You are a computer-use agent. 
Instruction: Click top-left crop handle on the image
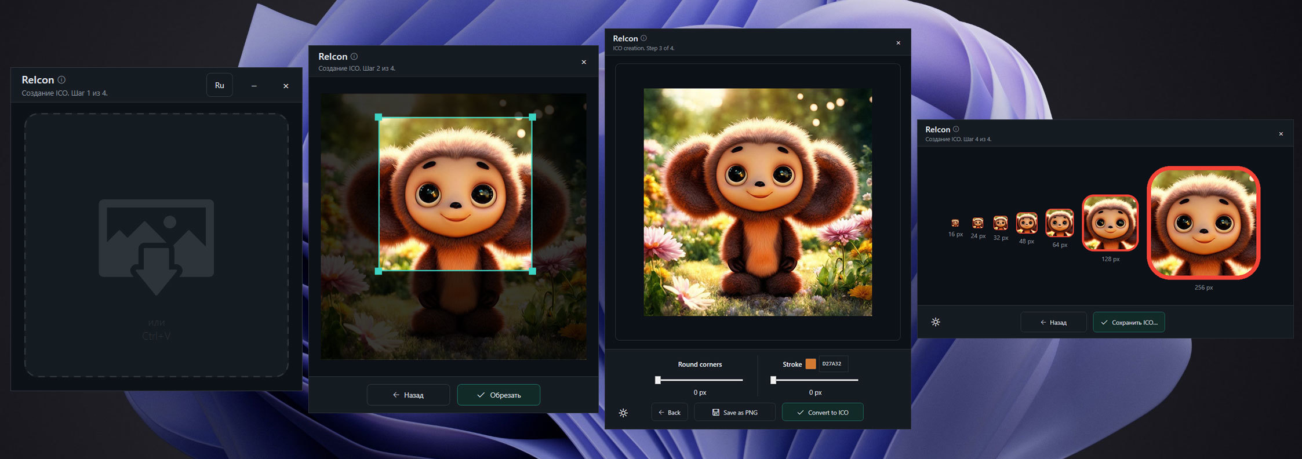click(x=379, y=117)
